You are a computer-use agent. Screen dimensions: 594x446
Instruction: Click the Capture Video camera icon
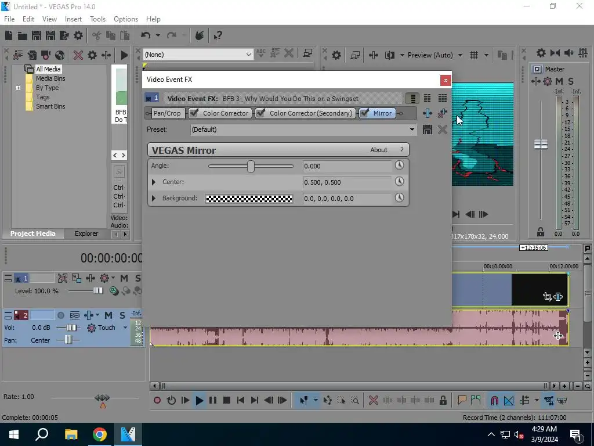click(x=46, y=55)
